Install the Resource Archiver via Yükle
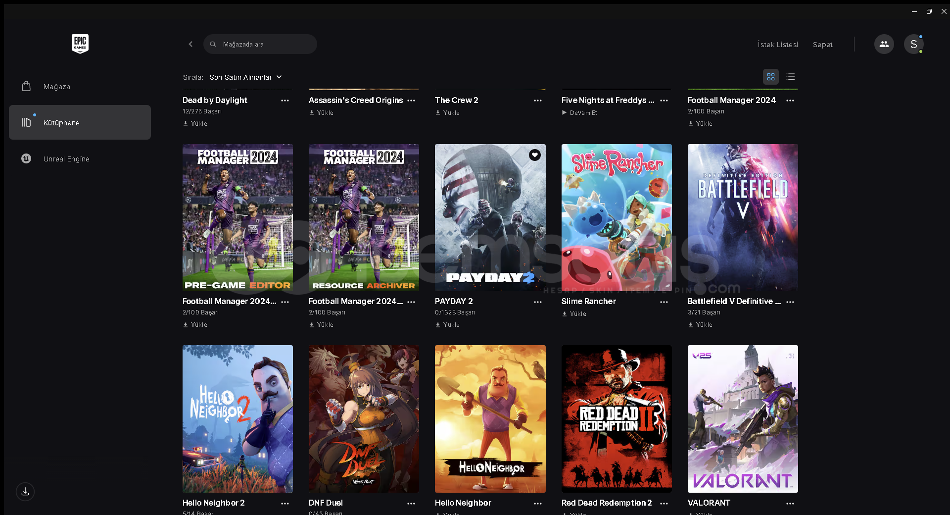 322,325
